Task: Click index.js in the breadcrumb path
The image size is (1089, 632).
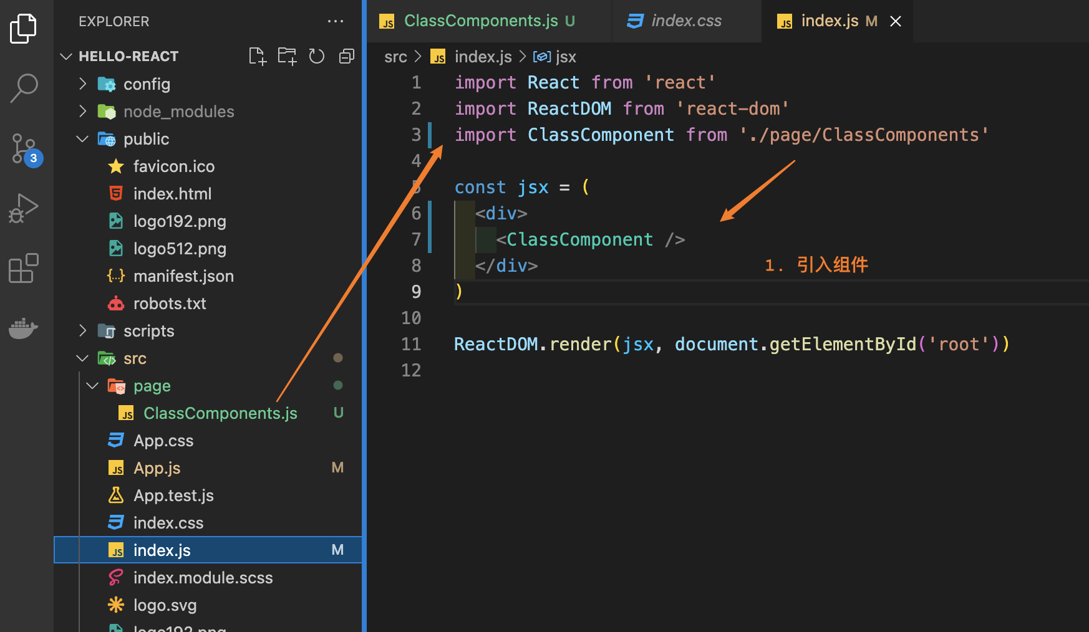Action: point(483,57)
